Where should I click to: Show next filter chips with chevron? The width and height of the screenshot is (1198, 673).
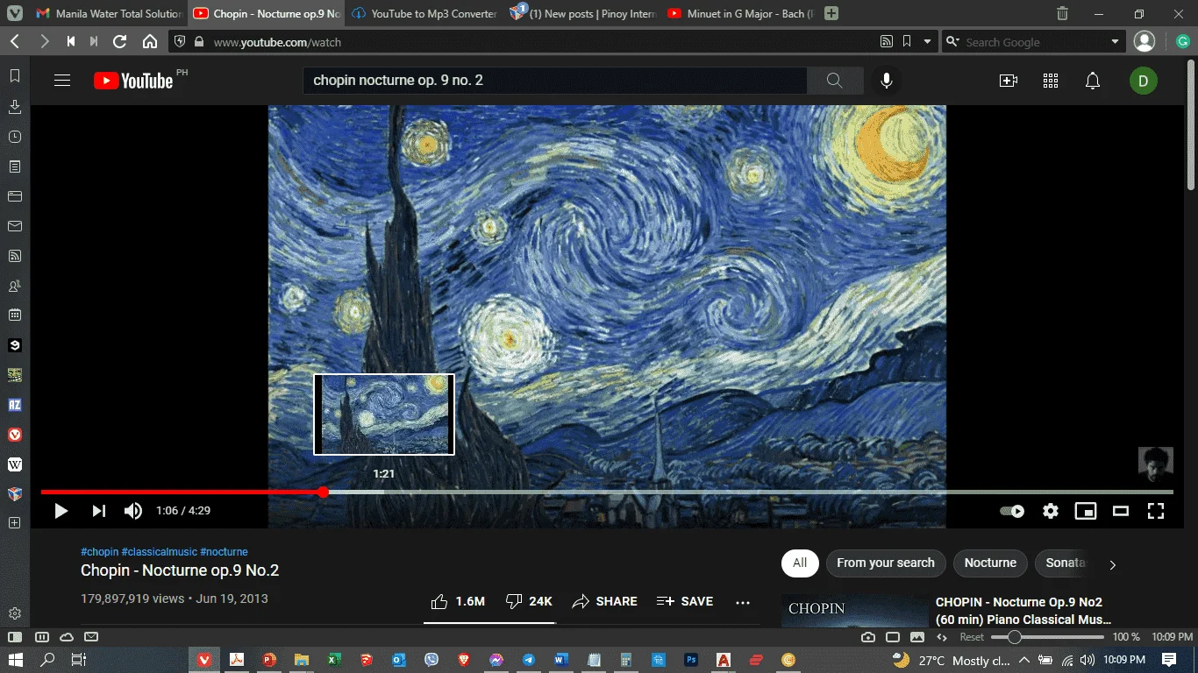tap(1113, 564)
